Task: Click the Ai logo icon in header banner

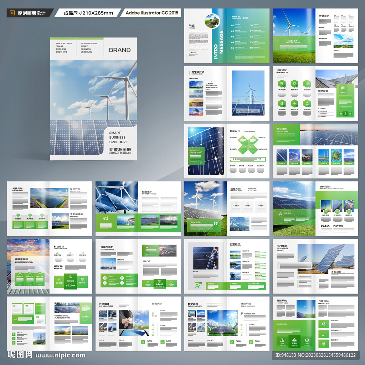Action: (12, 13)
